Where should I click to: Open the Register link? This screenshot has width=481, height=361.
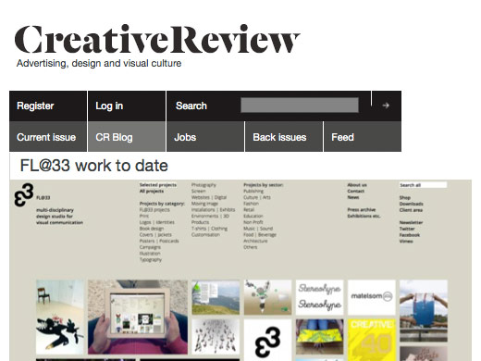48,106
